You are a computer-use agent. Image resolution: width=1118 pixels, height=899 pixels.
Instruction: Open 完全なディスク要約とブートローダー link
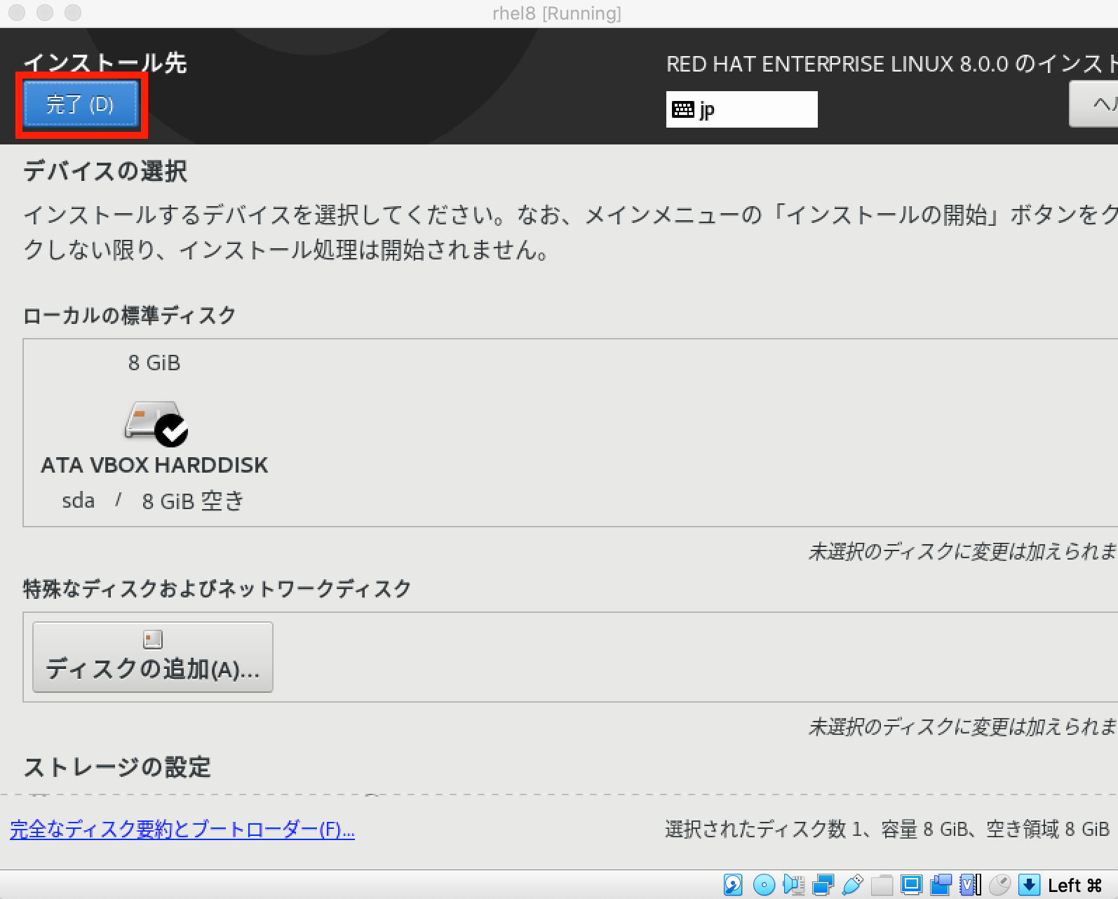[x=182, y=830]
